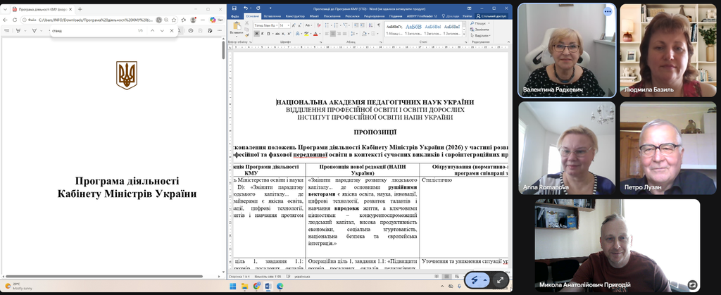This screenshot has height=295, width=721.
Task: Open more options on Валентина Радкевич tile
Action: point(608,11)
